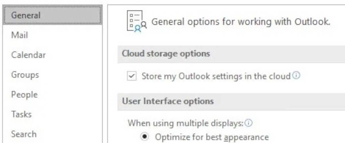Click 'Store my Outlook settings in the cloud' label
The width and height of the screenshot is (345, 143).
216,76
